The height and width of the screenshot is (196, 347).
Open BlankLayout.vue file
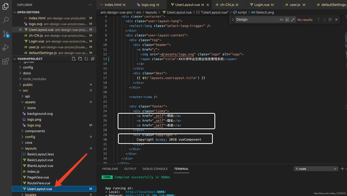pos(40,166)
